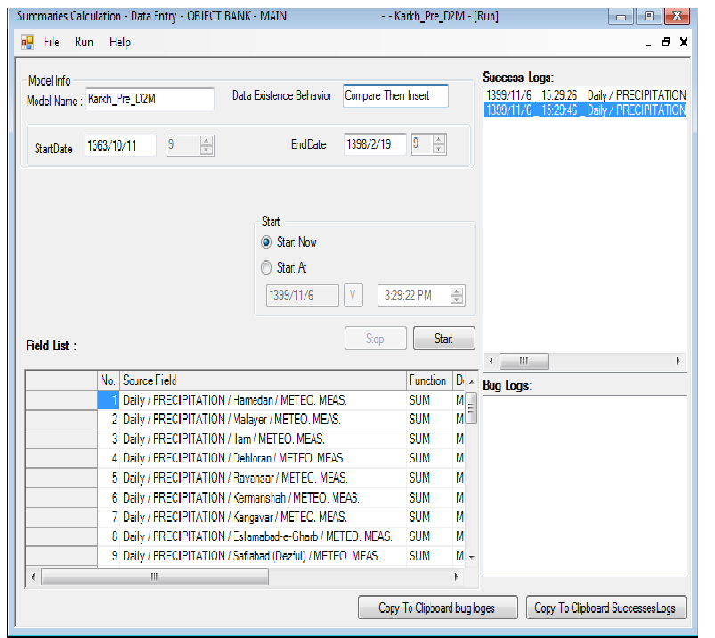715x638 pixels.
Task: Minimize the inner MDI child window
Action: point(646,43)
